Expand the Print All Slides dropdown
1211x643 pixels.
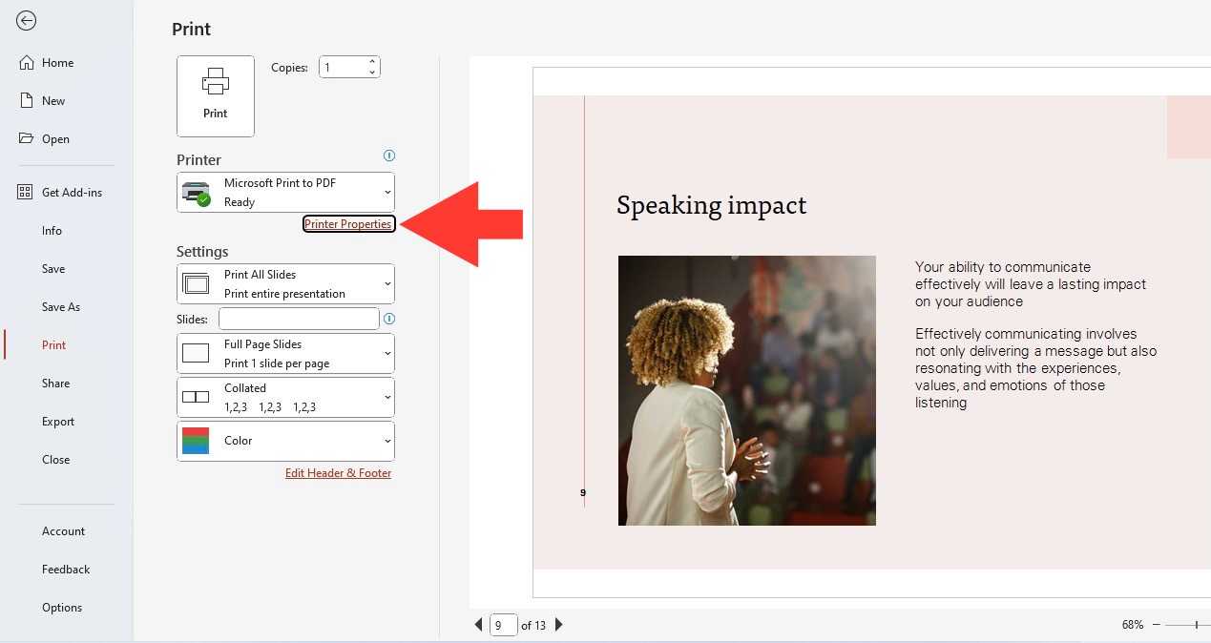286,284
